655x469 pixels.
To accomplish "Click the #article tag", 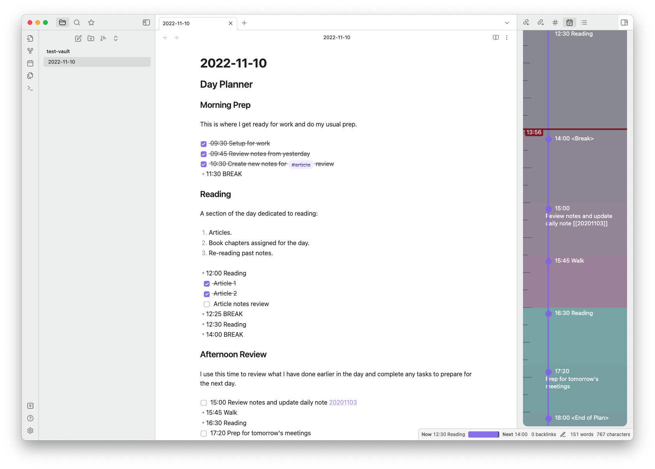I will (301, 164).
